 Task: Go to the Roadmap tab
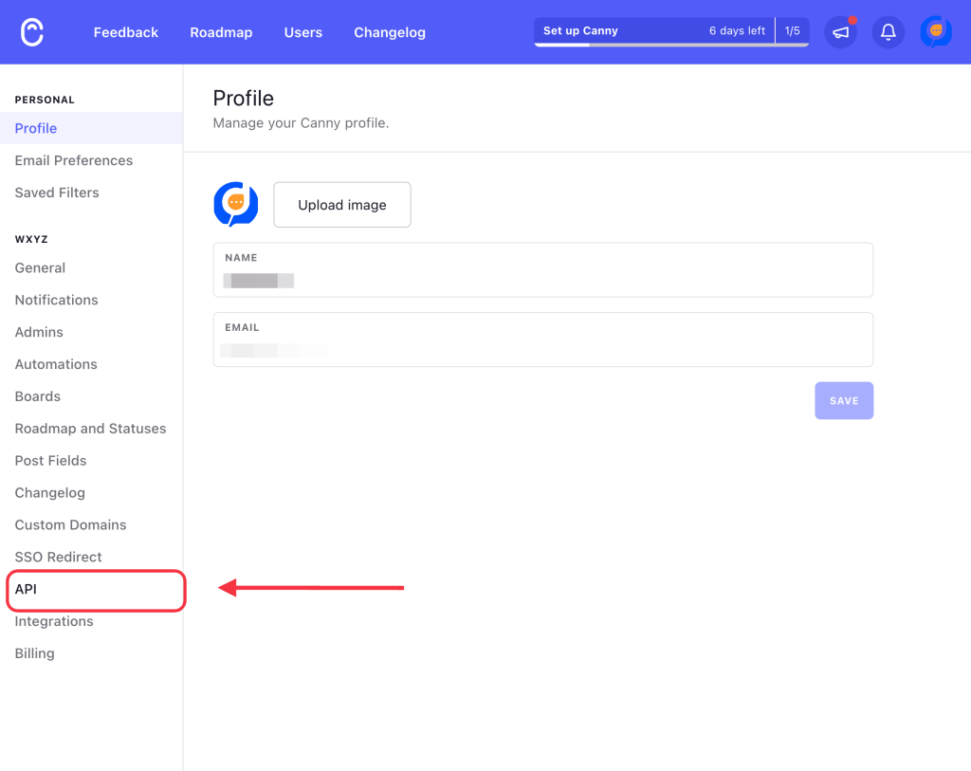221,32
